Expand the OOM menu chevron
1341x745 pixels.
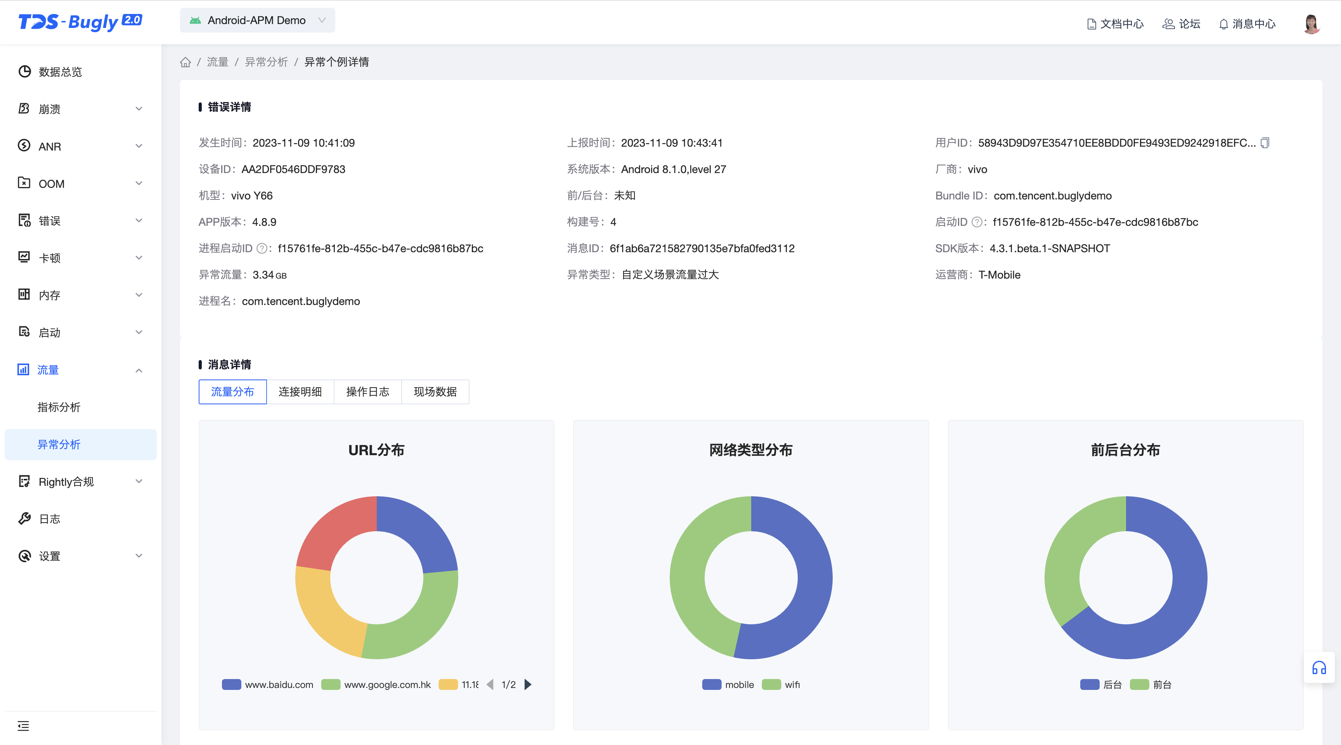139,183
